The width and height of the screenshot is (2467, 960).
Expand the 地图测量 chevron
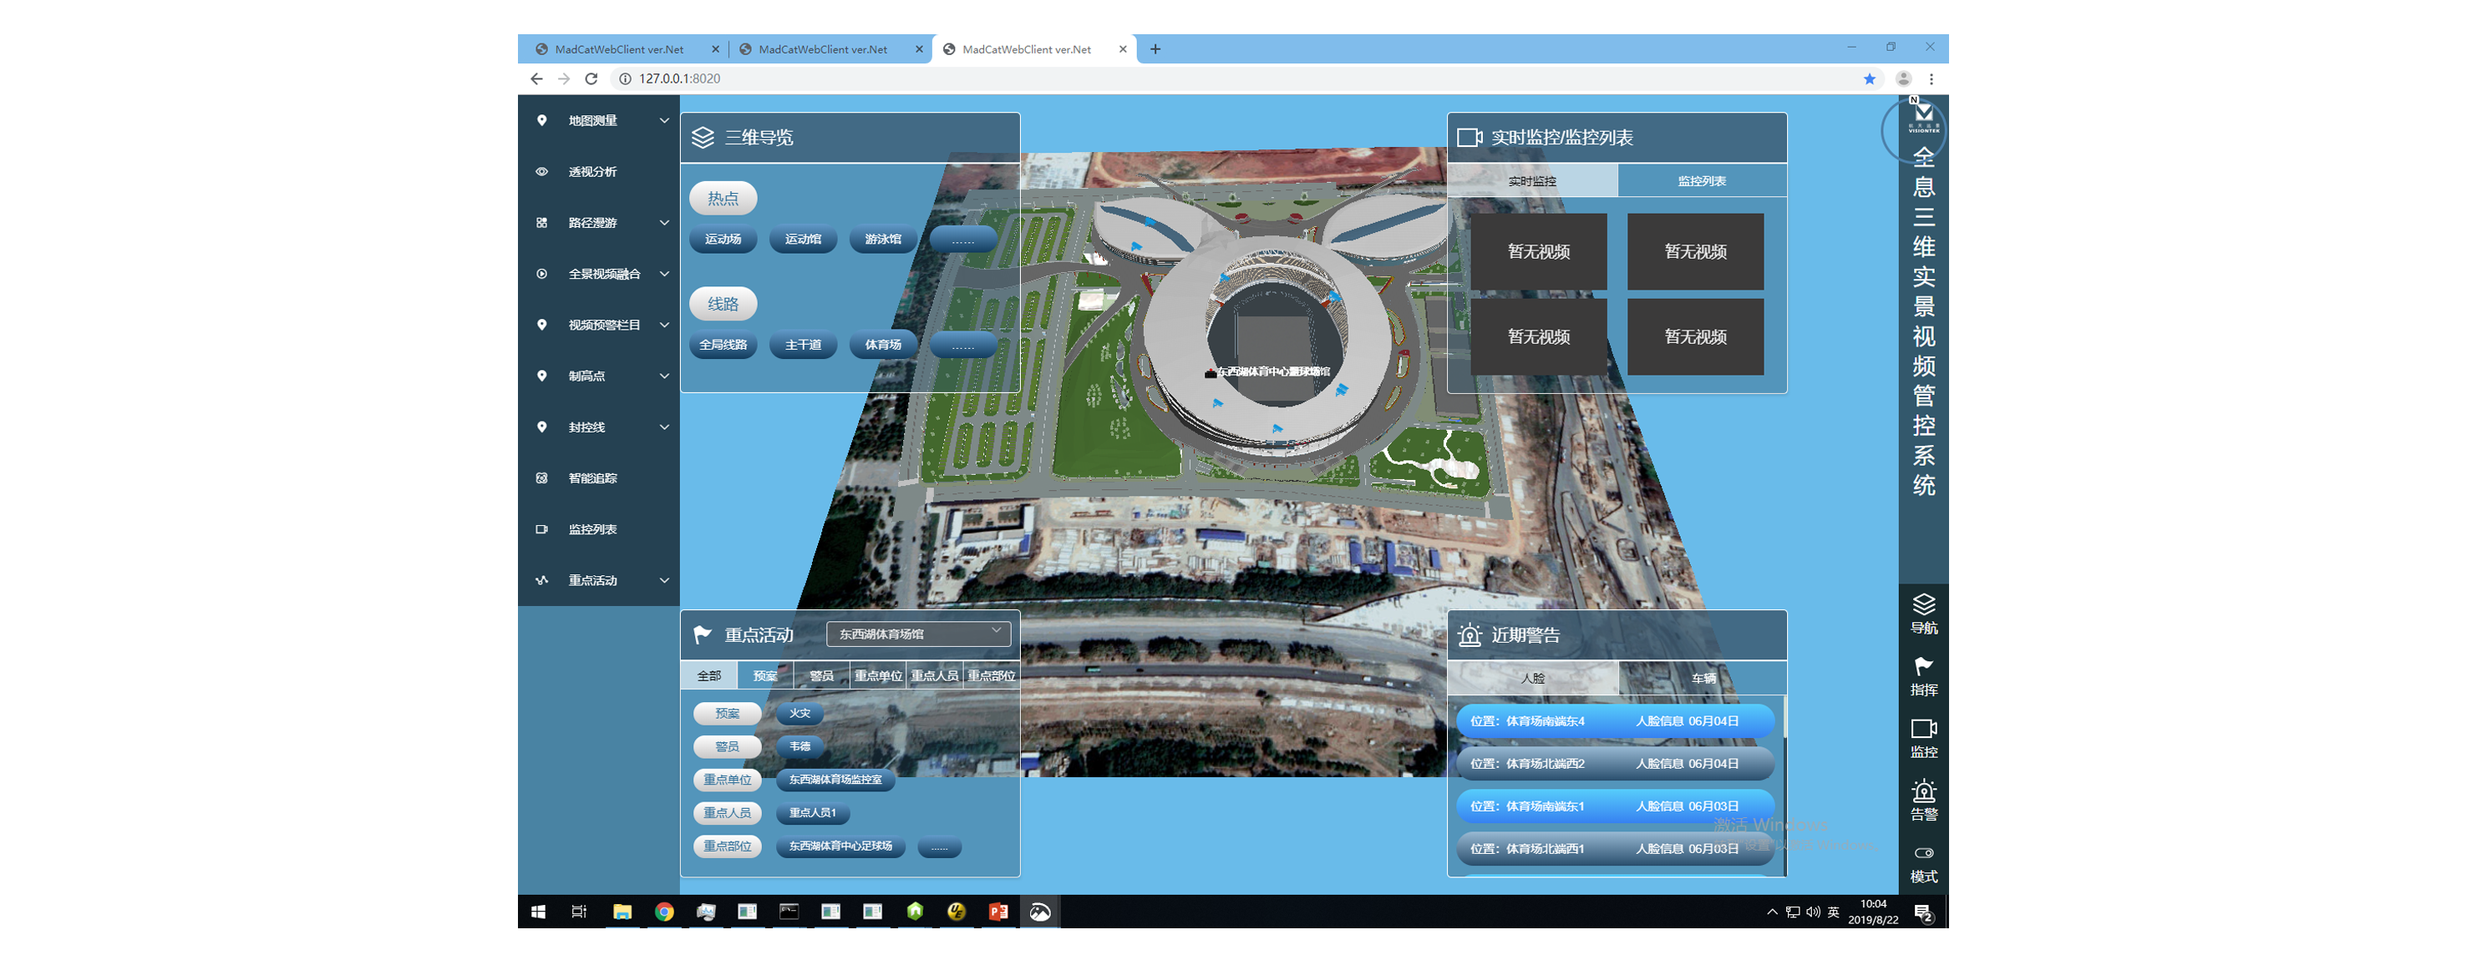pyautogui.click(x=663, y=120)
